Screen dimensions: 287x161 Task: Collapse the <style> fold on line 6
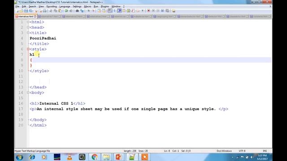click(x=28, y=49)
